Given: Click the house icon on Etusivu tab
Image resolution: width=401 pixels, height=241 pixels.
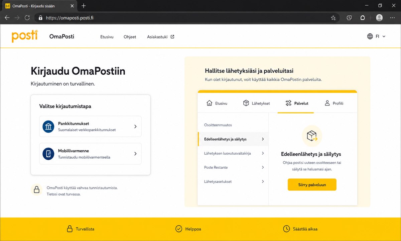Looking at the screenshot, I should coord(210,103).
